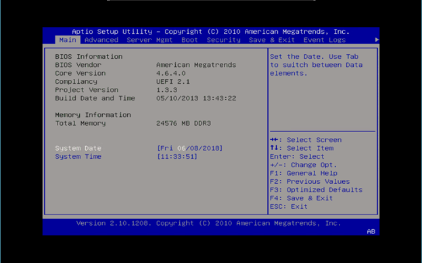This screenshot has width=422, height=263.
Task: Switch to the Advanced tab
Action: (101, 40)
